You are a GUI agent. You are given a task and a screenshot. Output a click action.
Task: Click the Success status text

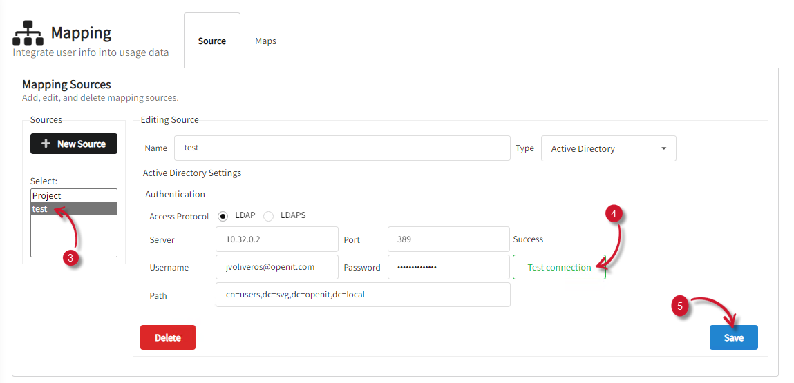[x=528, y=239]
